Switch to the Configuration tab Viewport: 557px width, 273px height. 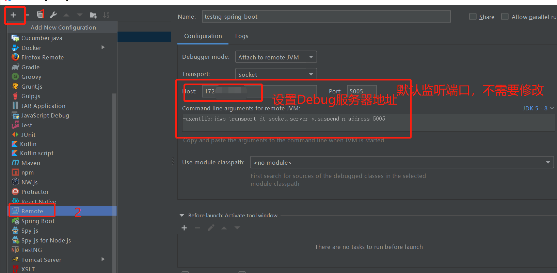tap(203, 36)
